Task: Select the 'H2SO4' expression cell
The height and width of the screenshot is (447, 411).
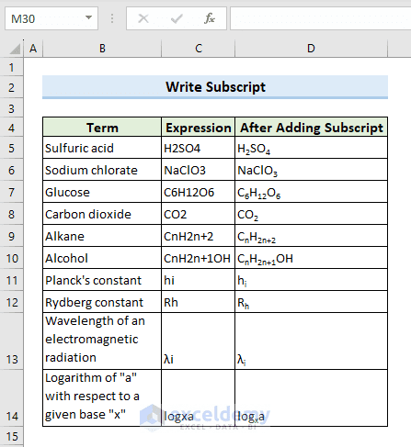Action: point(199,148)
